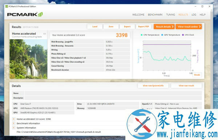Open Result details
The width and height of the screenshot is (218, 140).
pos(164,27)
